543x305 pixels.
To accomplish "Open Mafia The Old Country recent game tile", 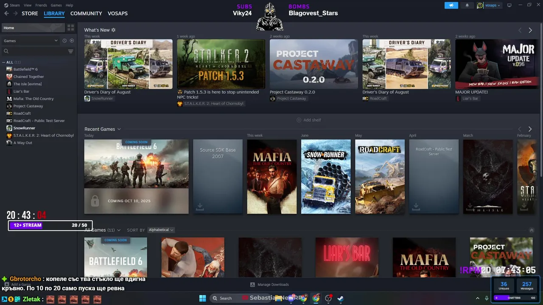I will coord(272,177).
